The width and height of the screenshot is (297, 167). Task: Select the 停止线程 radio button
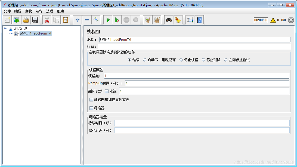181,60
